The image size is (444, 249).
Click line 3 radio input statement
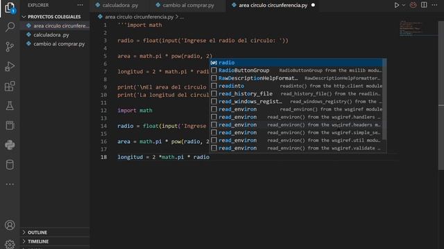tap(203, 41)
